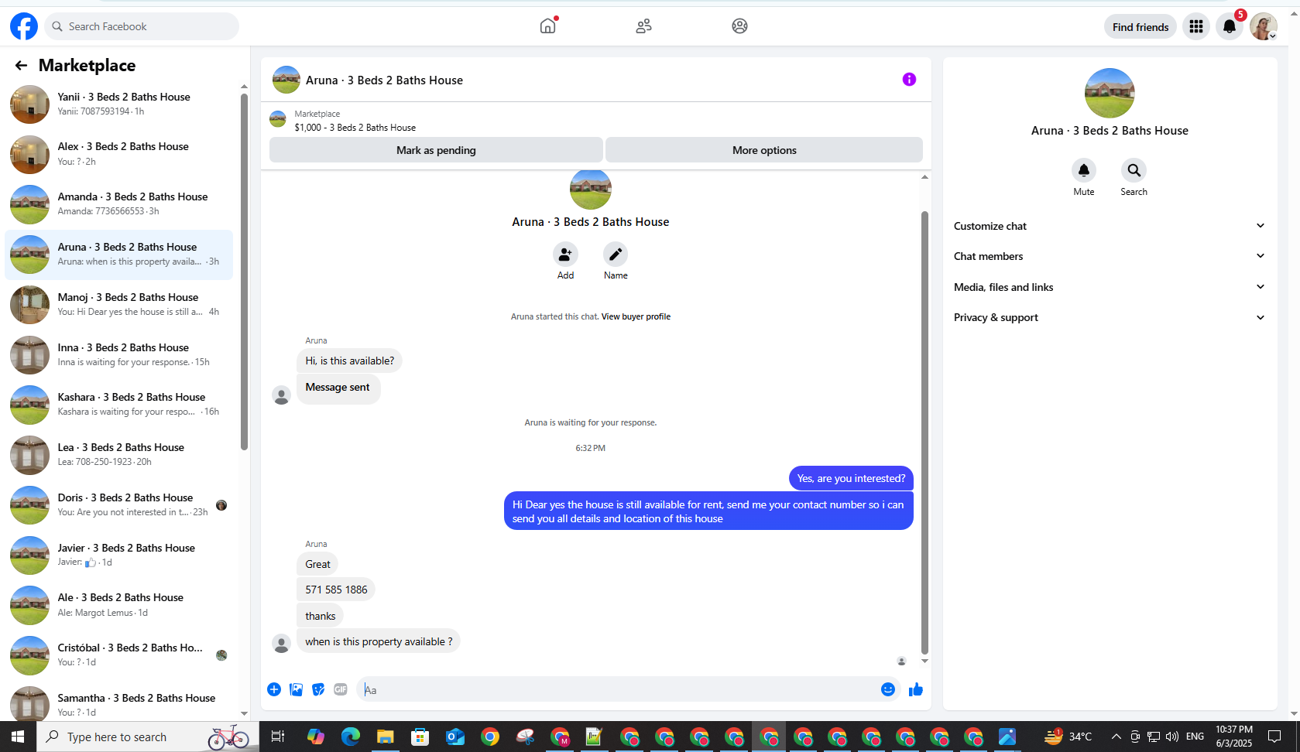
Task: Click the volume icon in system tray
Action: click(x=1172, y=737)
